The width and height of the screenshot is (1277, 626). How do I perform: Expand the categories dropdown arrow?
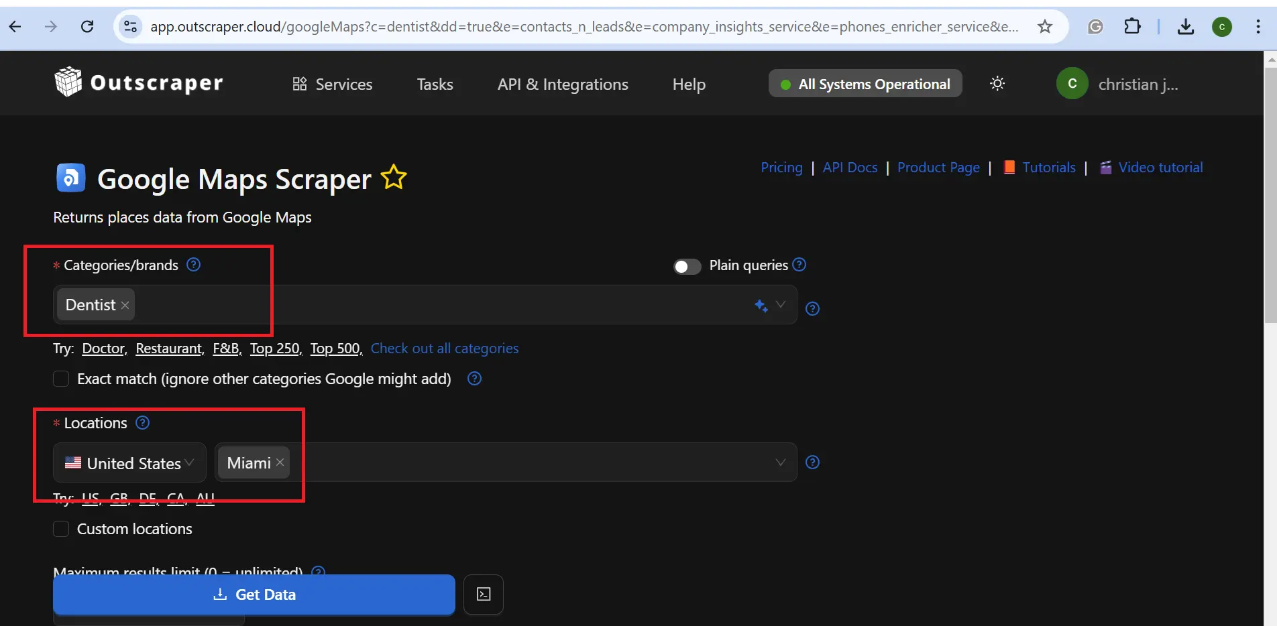(781, 305)
